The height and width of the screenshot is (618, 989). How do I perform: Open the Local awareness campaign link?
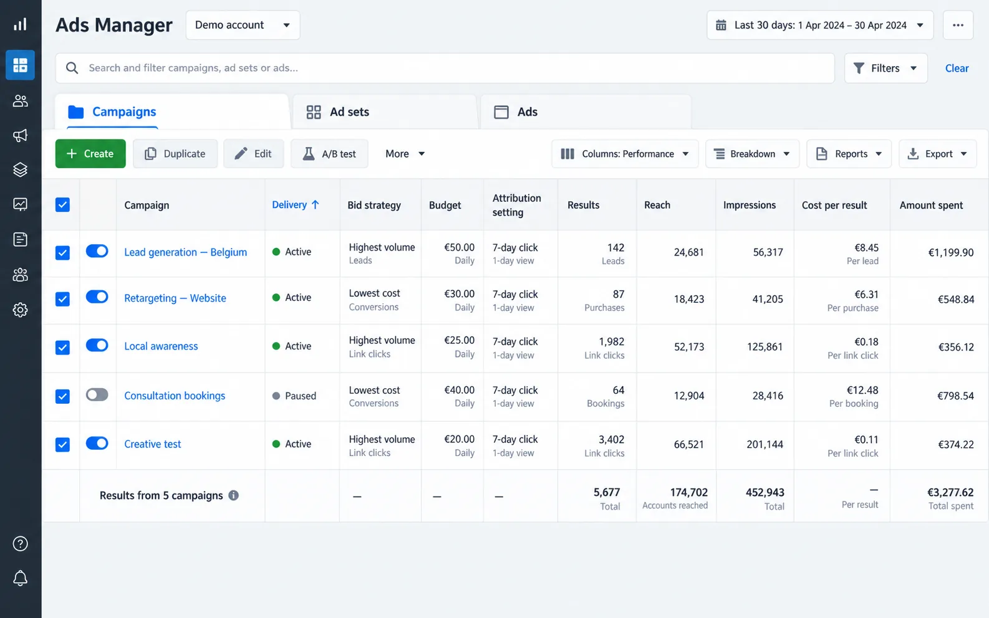(161, 346)
